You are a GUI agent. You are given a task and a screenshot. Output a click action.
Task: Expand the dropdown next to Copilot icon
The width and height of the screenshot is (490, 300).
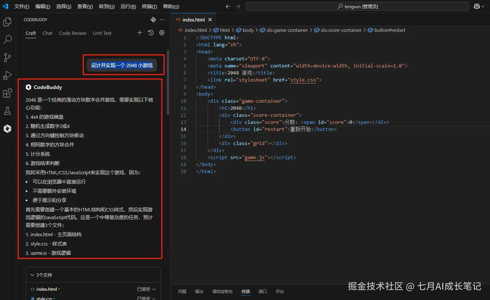[x=483, y=6]
